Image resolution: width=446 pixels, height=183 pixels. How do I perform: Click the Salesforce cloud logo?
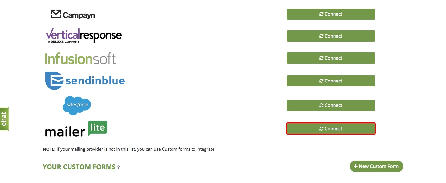(77, 105)
